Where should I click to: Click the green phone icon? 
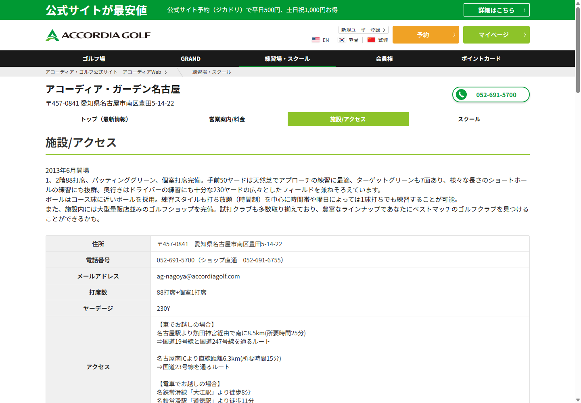[x=461, y=95]
